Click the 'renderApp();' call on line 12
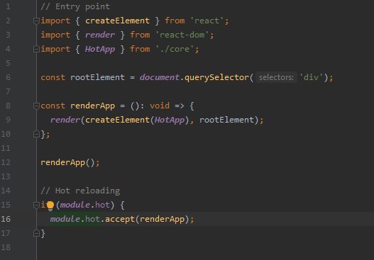 pyautogui.click(x=70, y=162)
